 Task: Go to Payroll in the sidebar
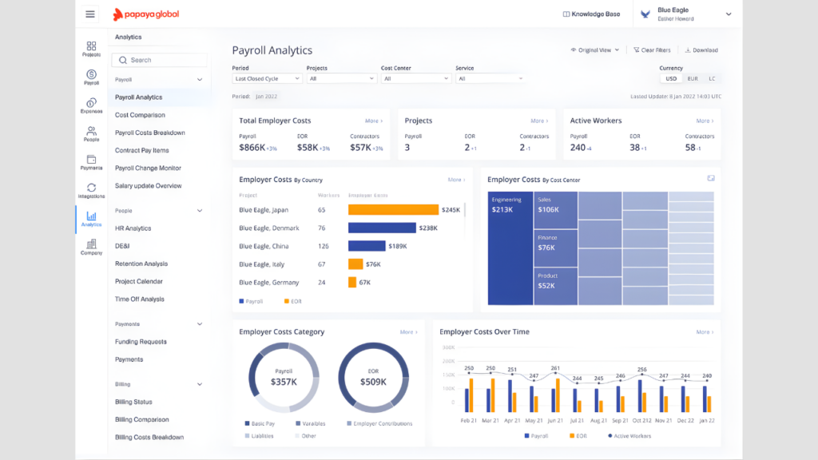point(91,77)
